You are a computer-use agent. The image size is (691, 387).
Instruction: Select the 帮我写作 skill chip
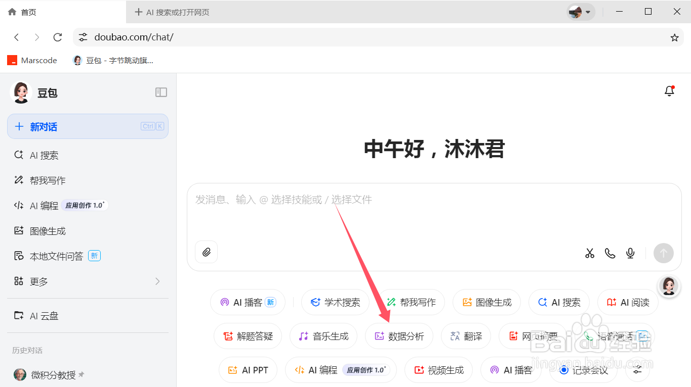[411, 303]
